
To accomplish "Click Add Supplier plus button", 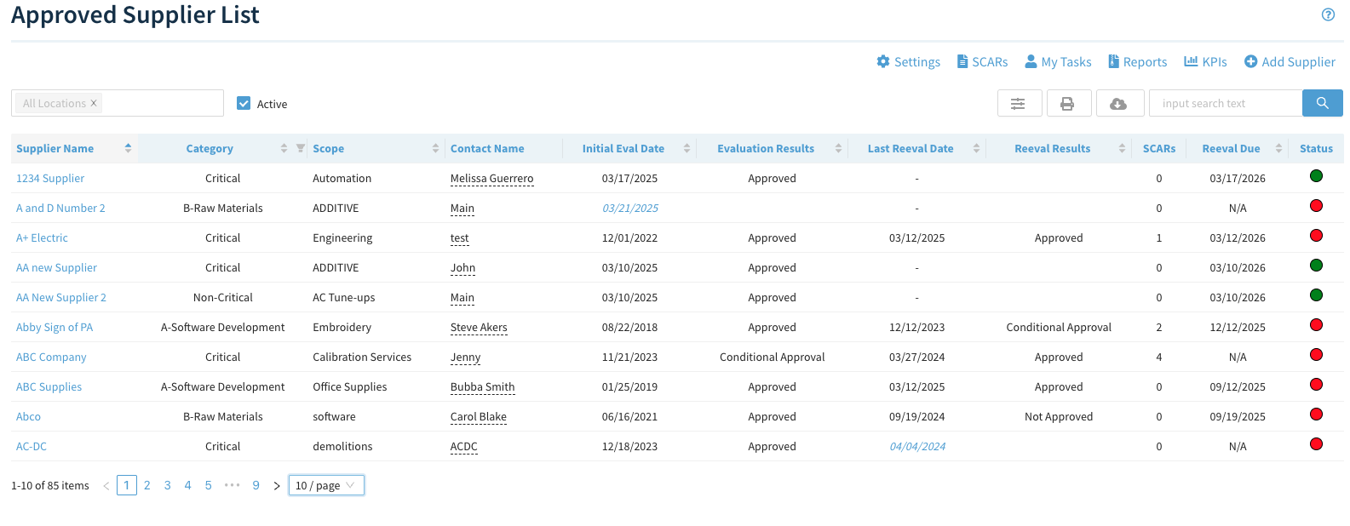I will (x=1290, y=62).
